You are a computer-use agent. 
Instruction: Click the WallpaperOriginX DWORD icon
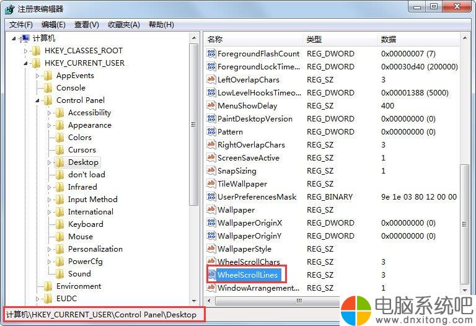pyautogui.click(x=211, y=222)
